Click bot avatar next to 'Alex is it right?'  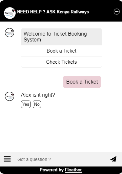point(10,96)
